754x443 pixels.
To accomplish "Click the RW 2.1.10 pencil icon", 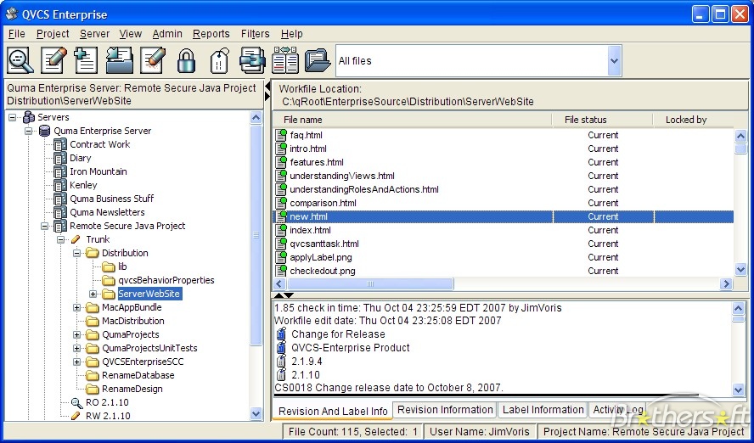I will click(x=76, y=416).
